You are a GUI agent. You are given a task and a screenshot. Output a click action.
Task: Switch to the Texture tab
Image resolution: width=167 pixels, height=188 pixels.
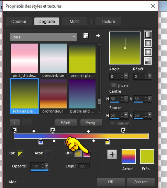tap(108, 22)
